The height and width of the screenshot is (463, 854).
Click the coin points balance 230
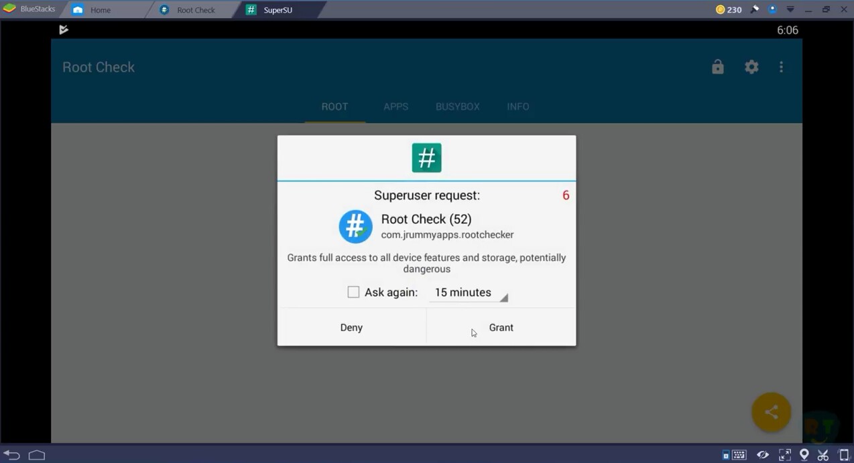click(x=729, y=9)
